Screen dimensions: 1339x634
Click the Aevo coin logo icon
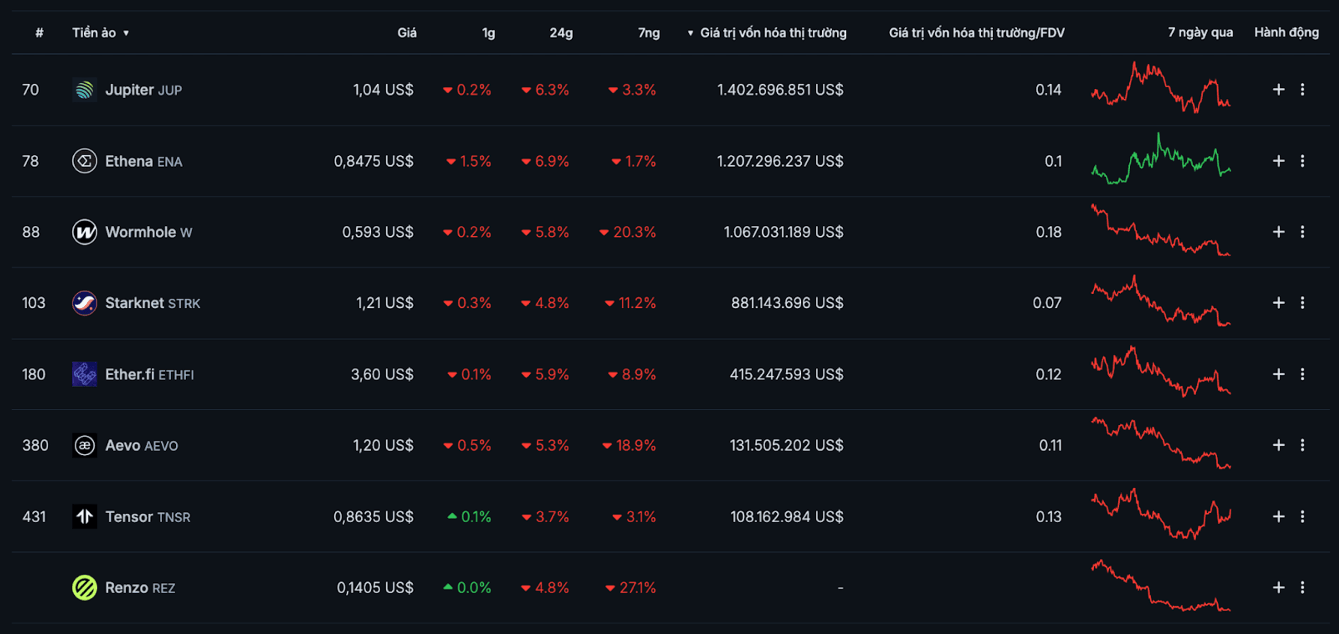click(84, 445)
